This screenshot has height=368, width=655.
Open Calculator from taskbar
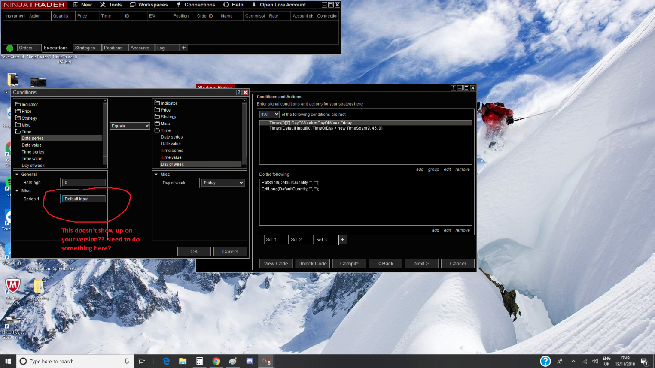tap(199, 362)
